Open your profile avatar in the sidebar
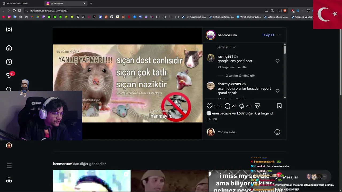Viewport: 342px width, 192px height. (9, 145)
